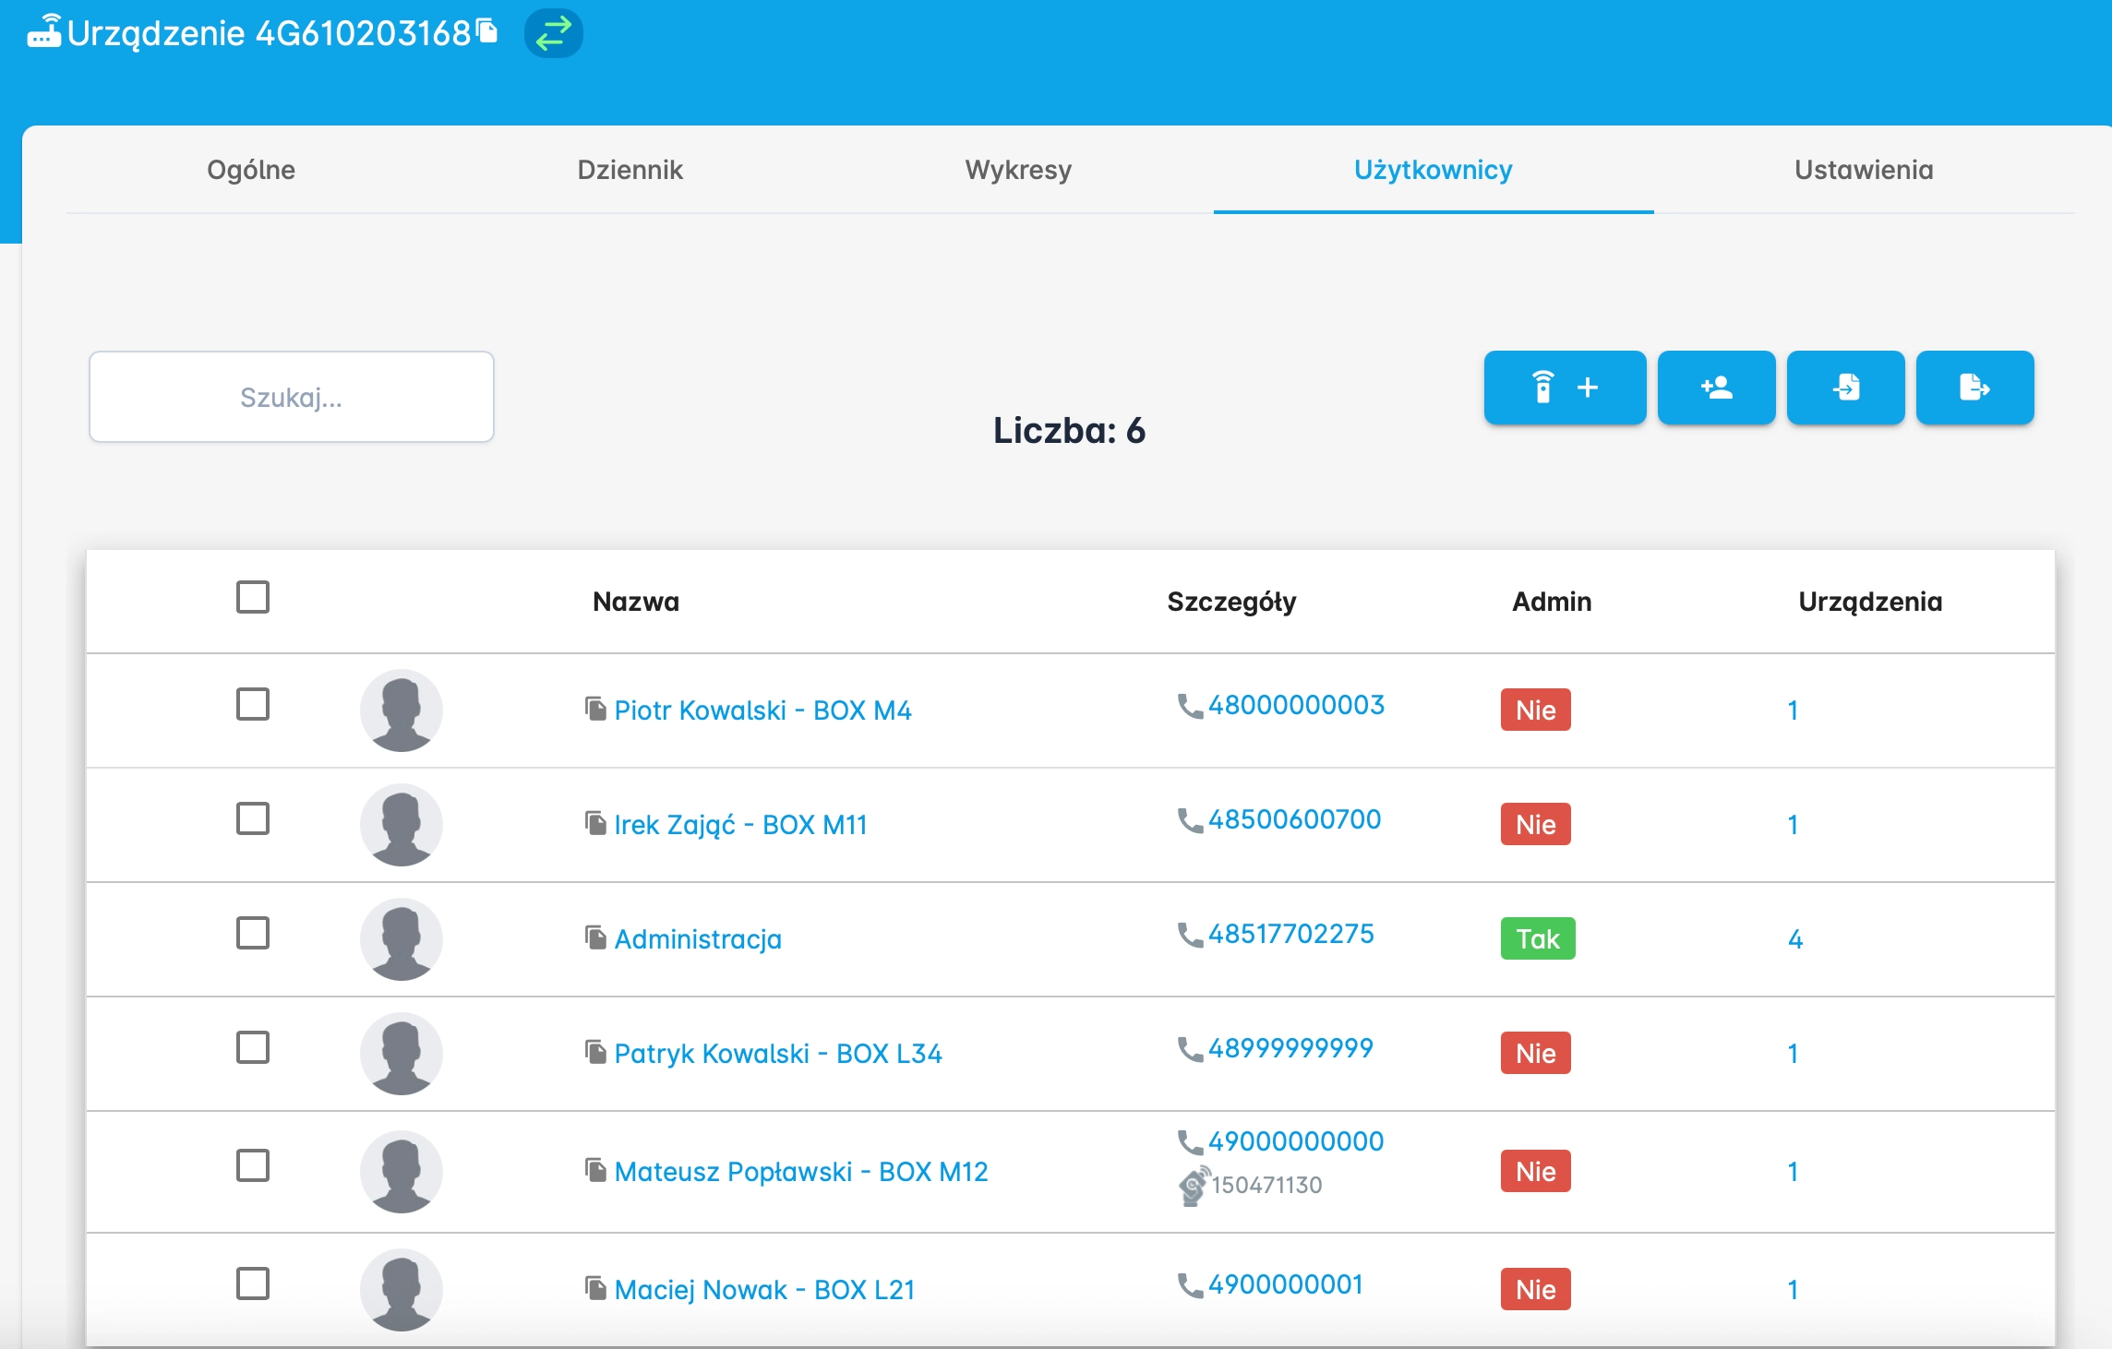Click copy icon next to Administracja
The height and width of the screenshot is (1349, 2112).
tap(595, 937)
